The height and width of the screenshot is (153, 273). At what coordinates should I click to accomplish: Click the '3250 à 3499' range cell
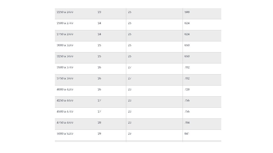tap(65, 56)
